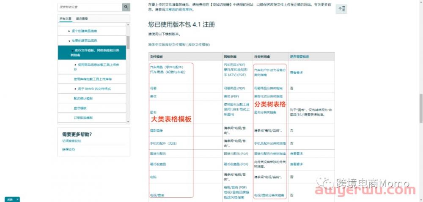The height and width of the screenshot is (202, 423).
Task: Click the 分类树指南 column header text
Action: coord(262,57)
